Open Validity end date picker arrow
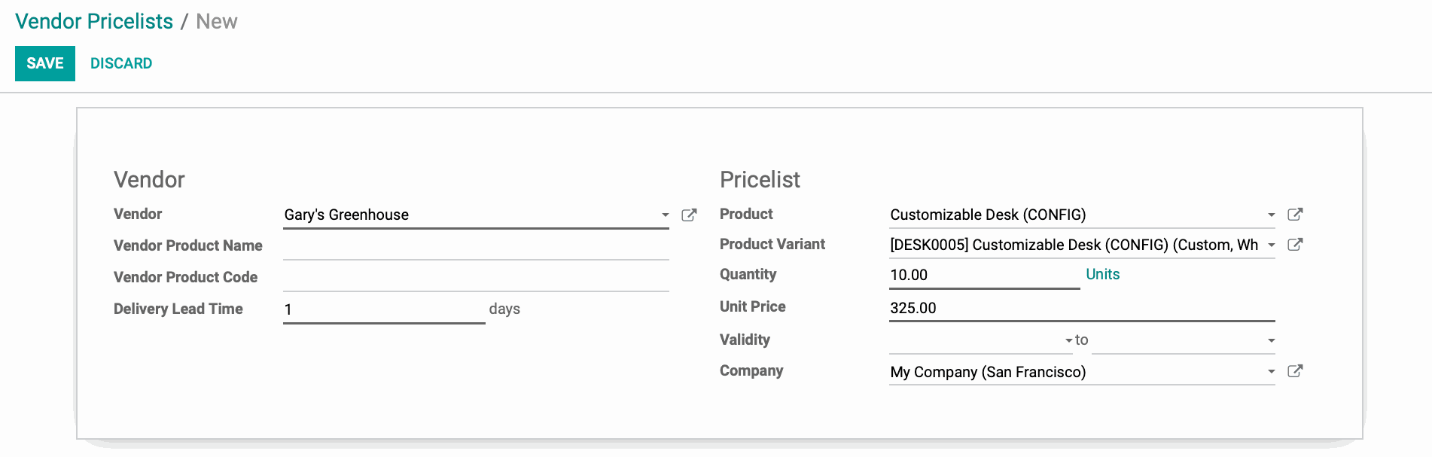Screen dimensions: 1432x457 click(1271, 341)
